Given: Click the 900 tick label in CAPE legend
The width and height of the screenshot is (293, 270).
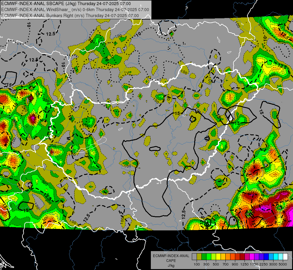Looking at the screenshot, I should (x=235, y=264).
